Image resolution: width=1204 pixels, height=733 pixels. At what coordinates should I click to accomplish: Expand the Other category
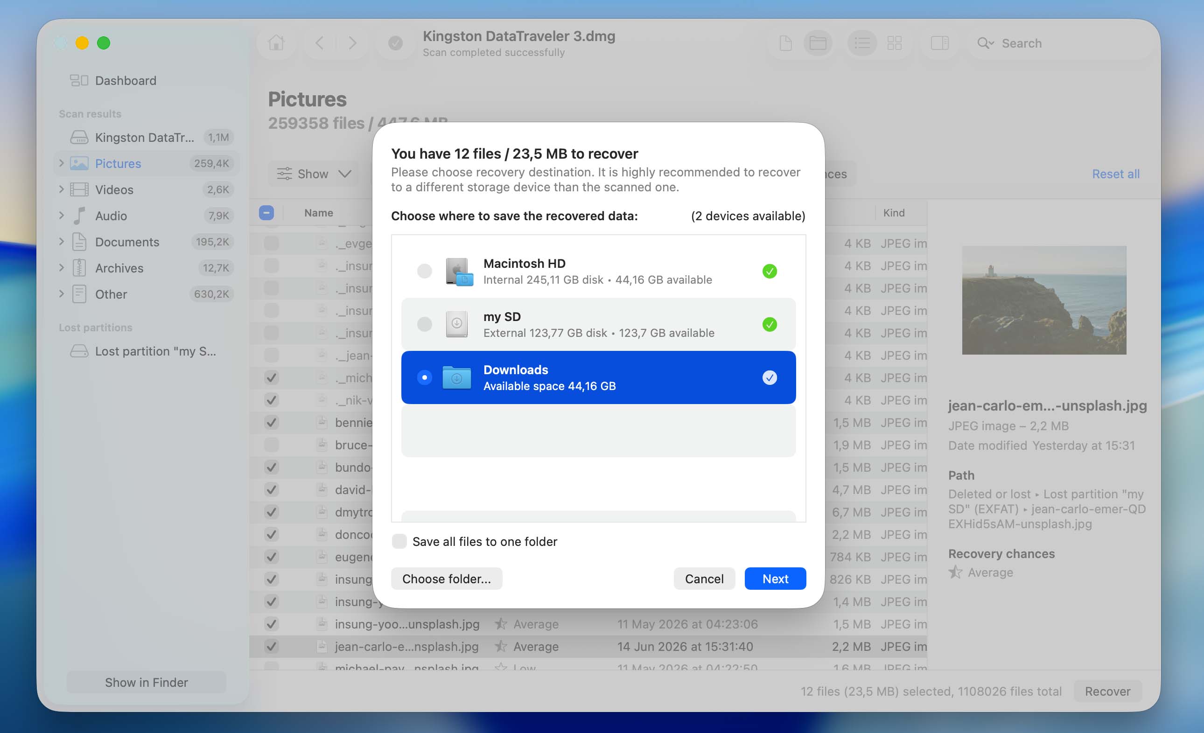click(61, 293)
